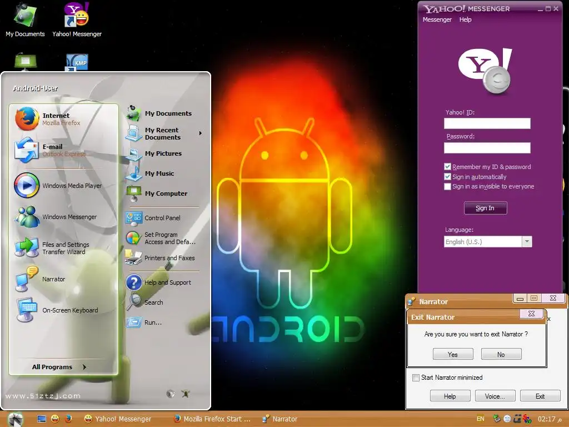Switch to Narrator taskbar button

(281, 419)
